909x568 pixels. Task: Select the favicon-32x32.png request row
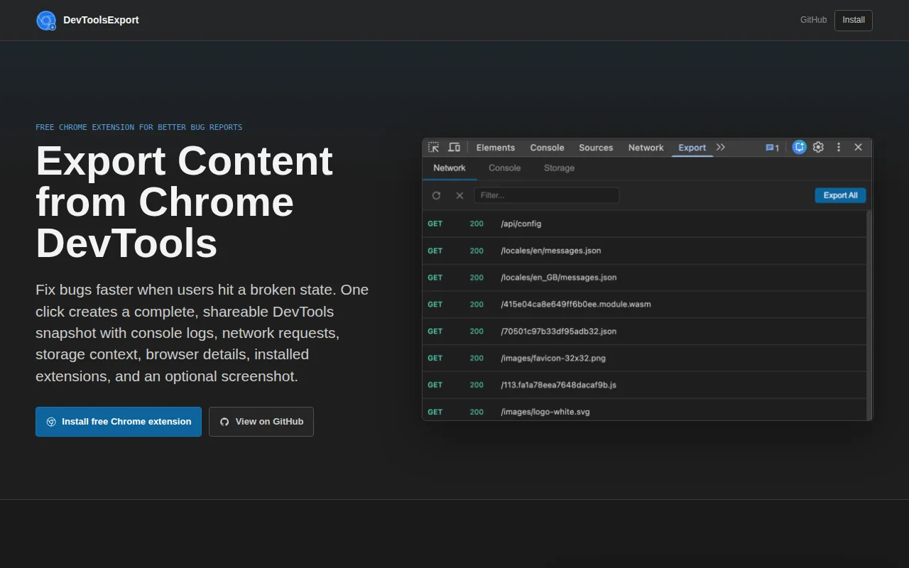[x=644, y=359]
